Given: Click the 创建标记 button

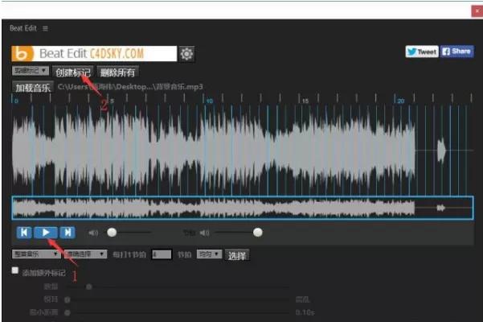Looking at the screenshot, I should tap(73, 72).
